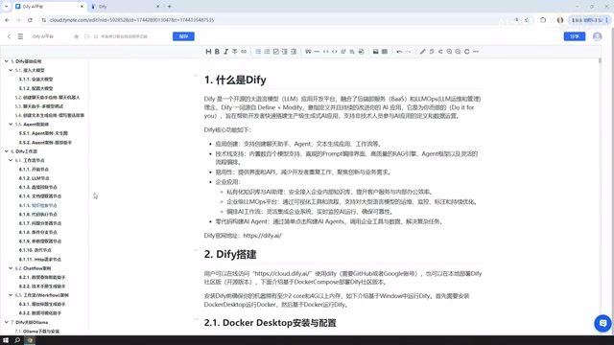Insert an ordered list

coord(267,52)
